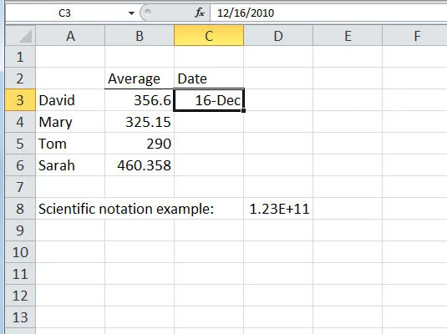447x334 pixels.
Task: Click the fill handle on cell C3
Action: [x=243, y=110]
